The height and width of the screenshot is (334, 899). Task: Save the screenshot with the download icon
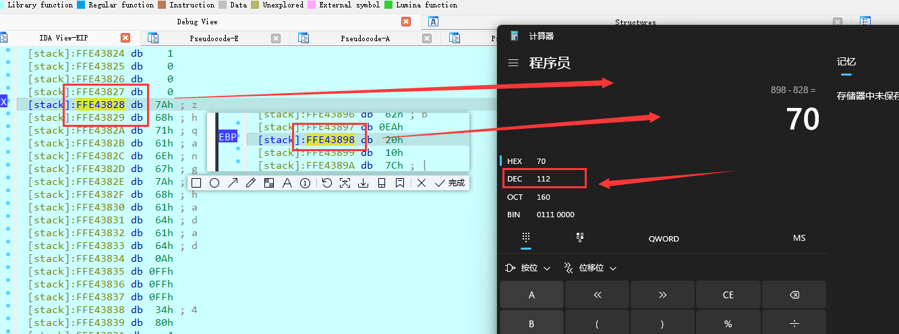coord(364,183)
